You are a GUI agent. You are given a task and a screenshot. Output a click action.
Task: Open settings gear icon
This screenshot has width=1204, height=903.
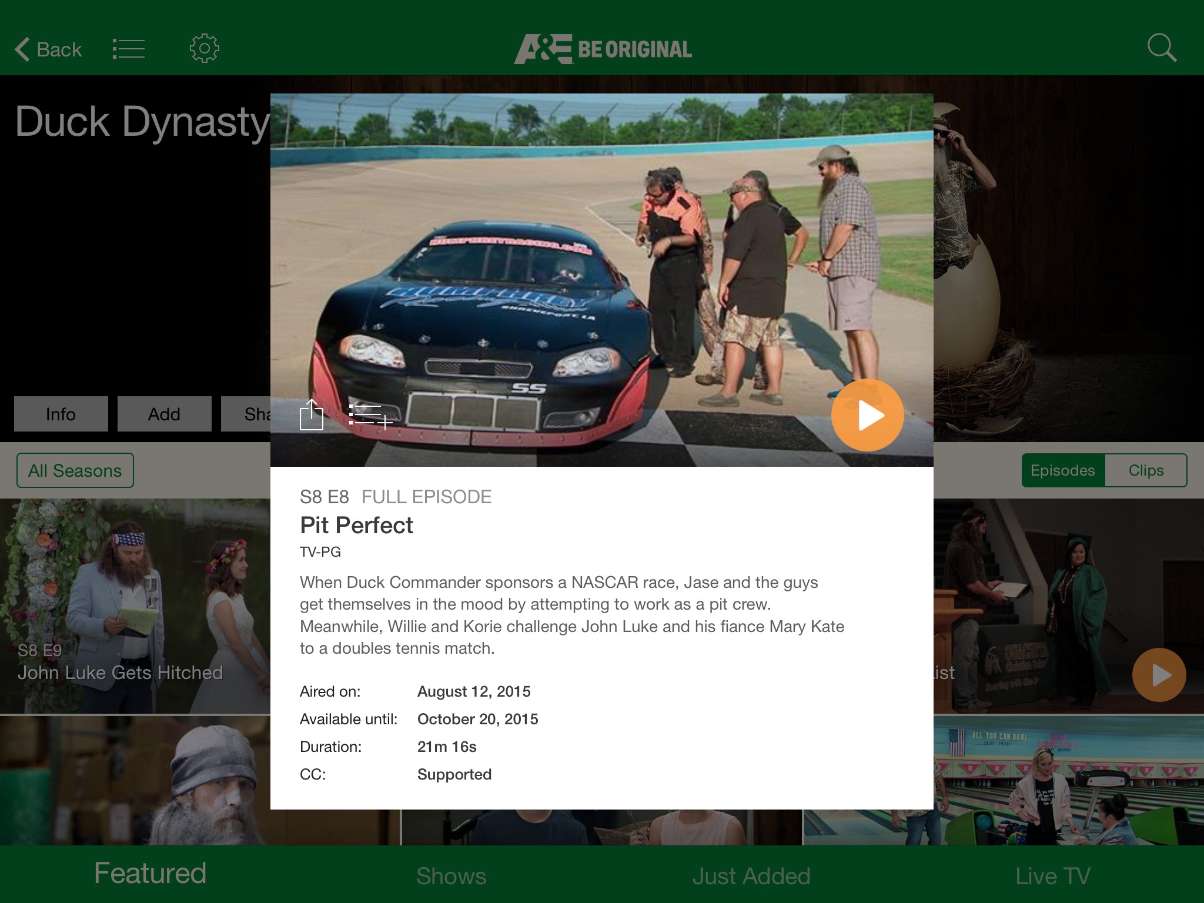[204, 48]
